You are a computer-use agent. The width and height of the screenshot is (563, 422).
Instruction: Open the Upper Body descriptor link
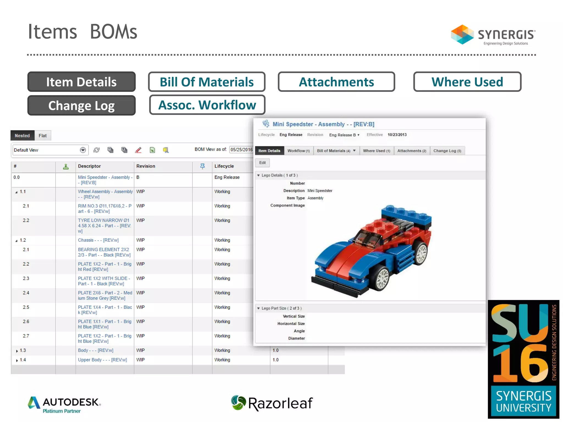pyautogui.click(x=102, y=360)
